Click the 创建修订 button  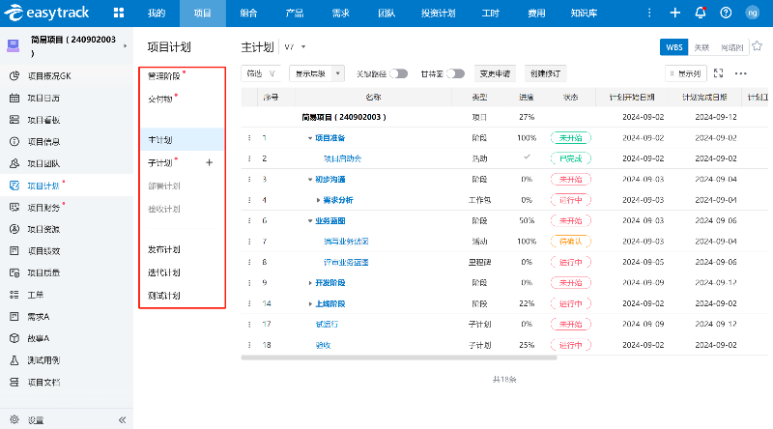(545, 73)
